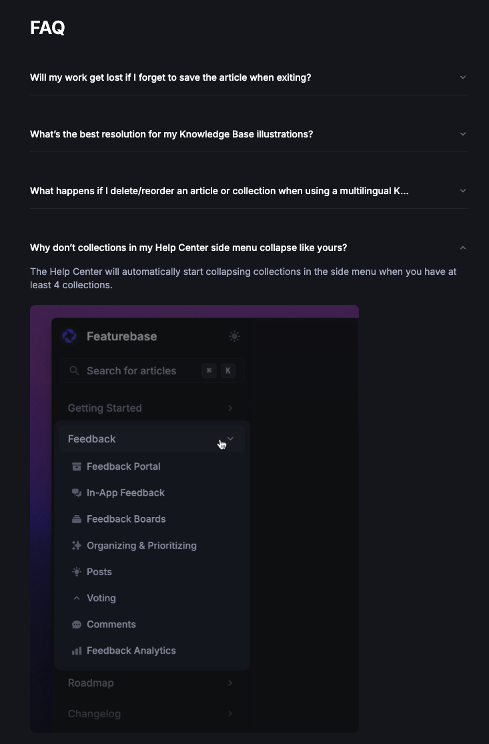Click the Comments bubble icon
Image resolution: width=489 pixels, height=744 pixels.
(x=77, y=625)
